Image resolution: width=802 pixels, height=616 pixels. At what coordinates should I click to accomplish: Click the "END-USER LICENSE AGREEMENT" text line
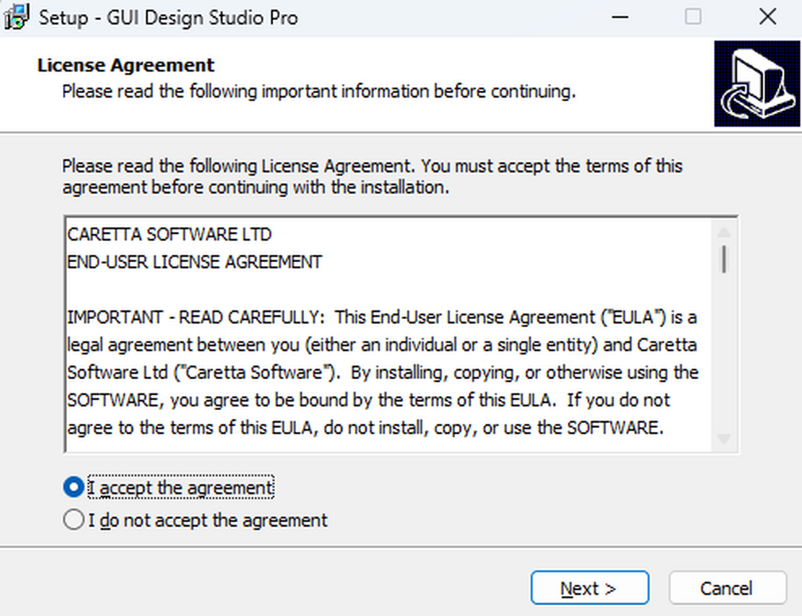coord(194,262)
